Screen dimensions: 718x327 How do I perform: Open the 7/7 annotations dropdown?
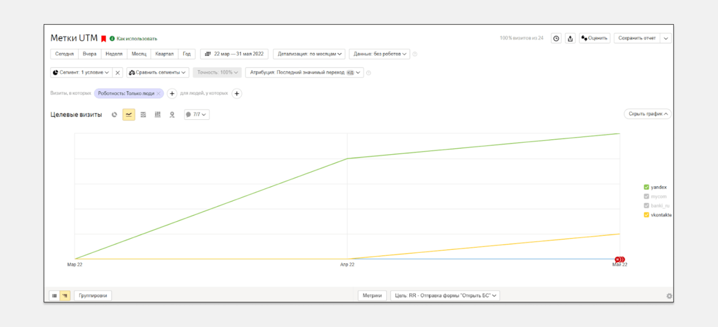pyautogui.click(x=197, y=115)
